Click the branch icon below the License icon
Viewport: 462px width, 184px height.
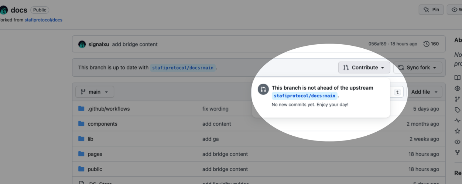[x=458, y=99]
